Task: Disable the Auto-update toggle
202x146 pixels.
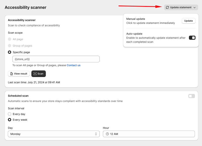Action: point(192,38)
